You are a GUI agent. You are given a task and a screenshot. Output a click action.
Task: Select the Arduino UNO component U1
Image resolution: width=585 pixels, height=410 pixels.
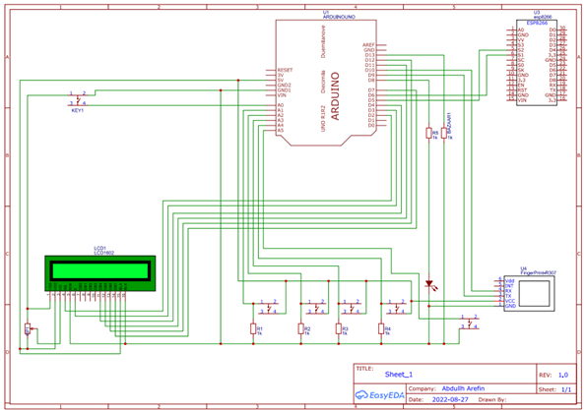(x=326, y=83)
